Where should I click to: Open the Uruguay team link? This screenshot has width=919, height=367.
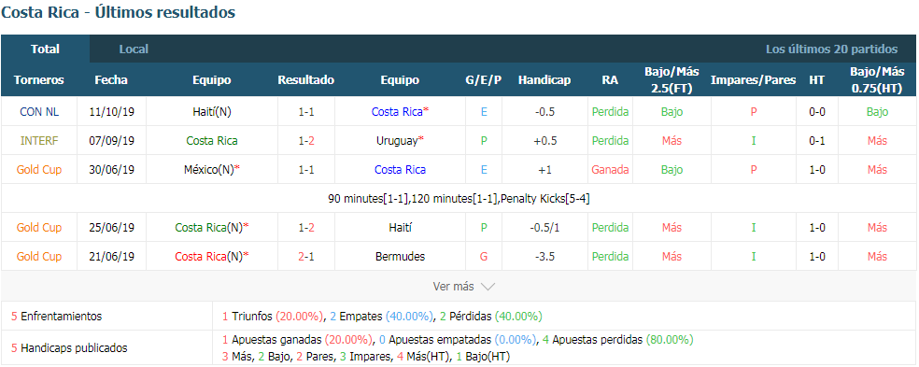tap(397, 141)
